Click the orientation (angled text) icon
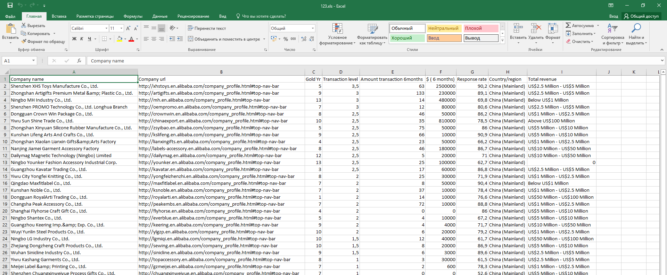Image resolution: width=667 pixels, height=275 pixels. (172, 28)
